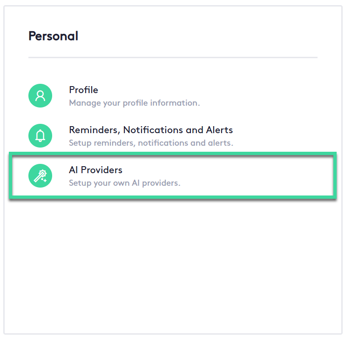Click the green Profile person icon
The image size is (345, 337).
(41, 96)
